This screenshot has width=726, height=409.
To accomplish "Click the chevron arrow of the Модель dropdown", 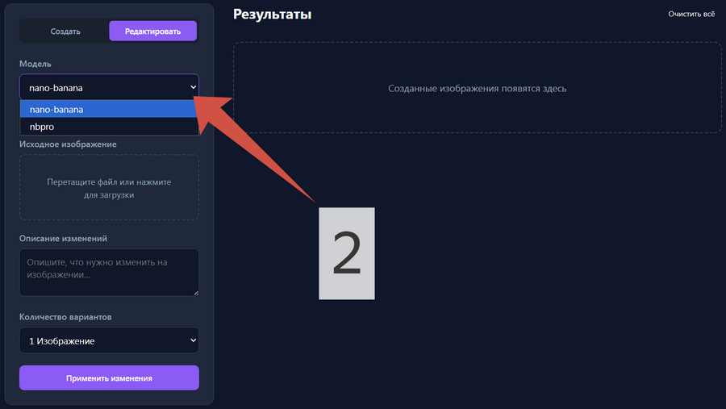I will click(193, 87).
